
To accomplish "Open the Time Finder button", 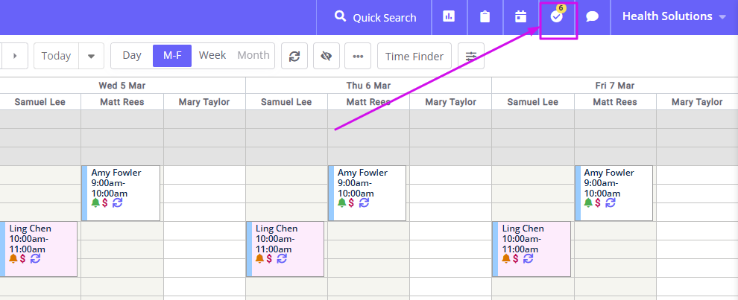I will pos(414,56).
